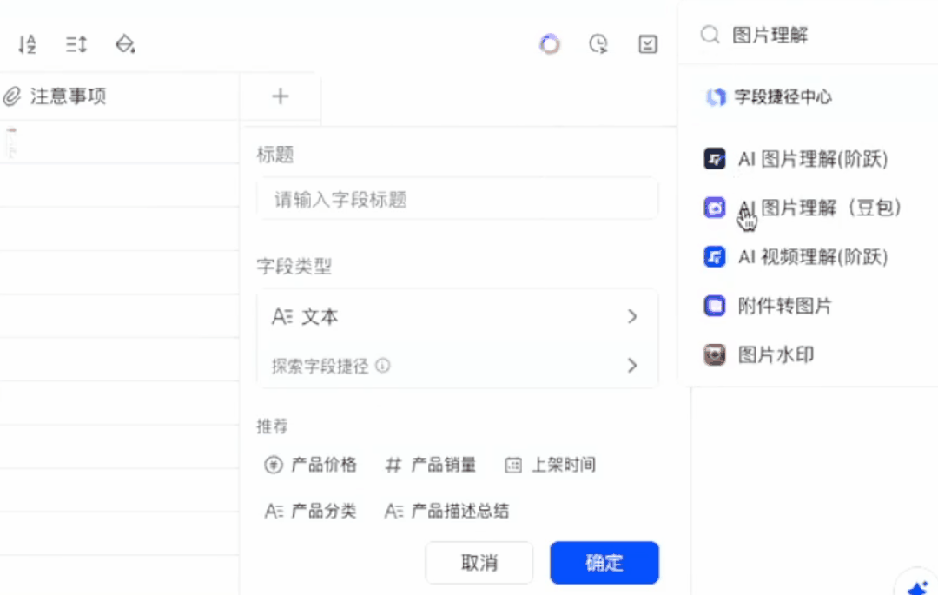The width and height of the screenshot is (938, 595).
Task: Select AI 图片理解(阶跃) shortcut
Action: point(796,159)
